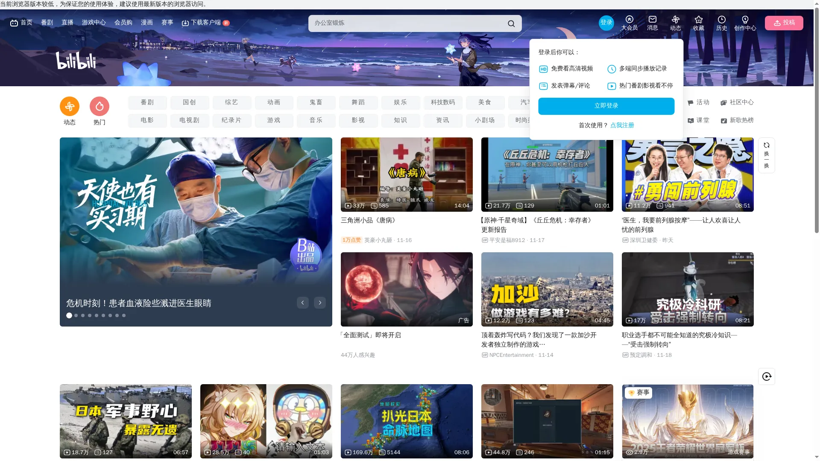
Task: Click the blue 立即登录 button
Action: click(606, 106)
